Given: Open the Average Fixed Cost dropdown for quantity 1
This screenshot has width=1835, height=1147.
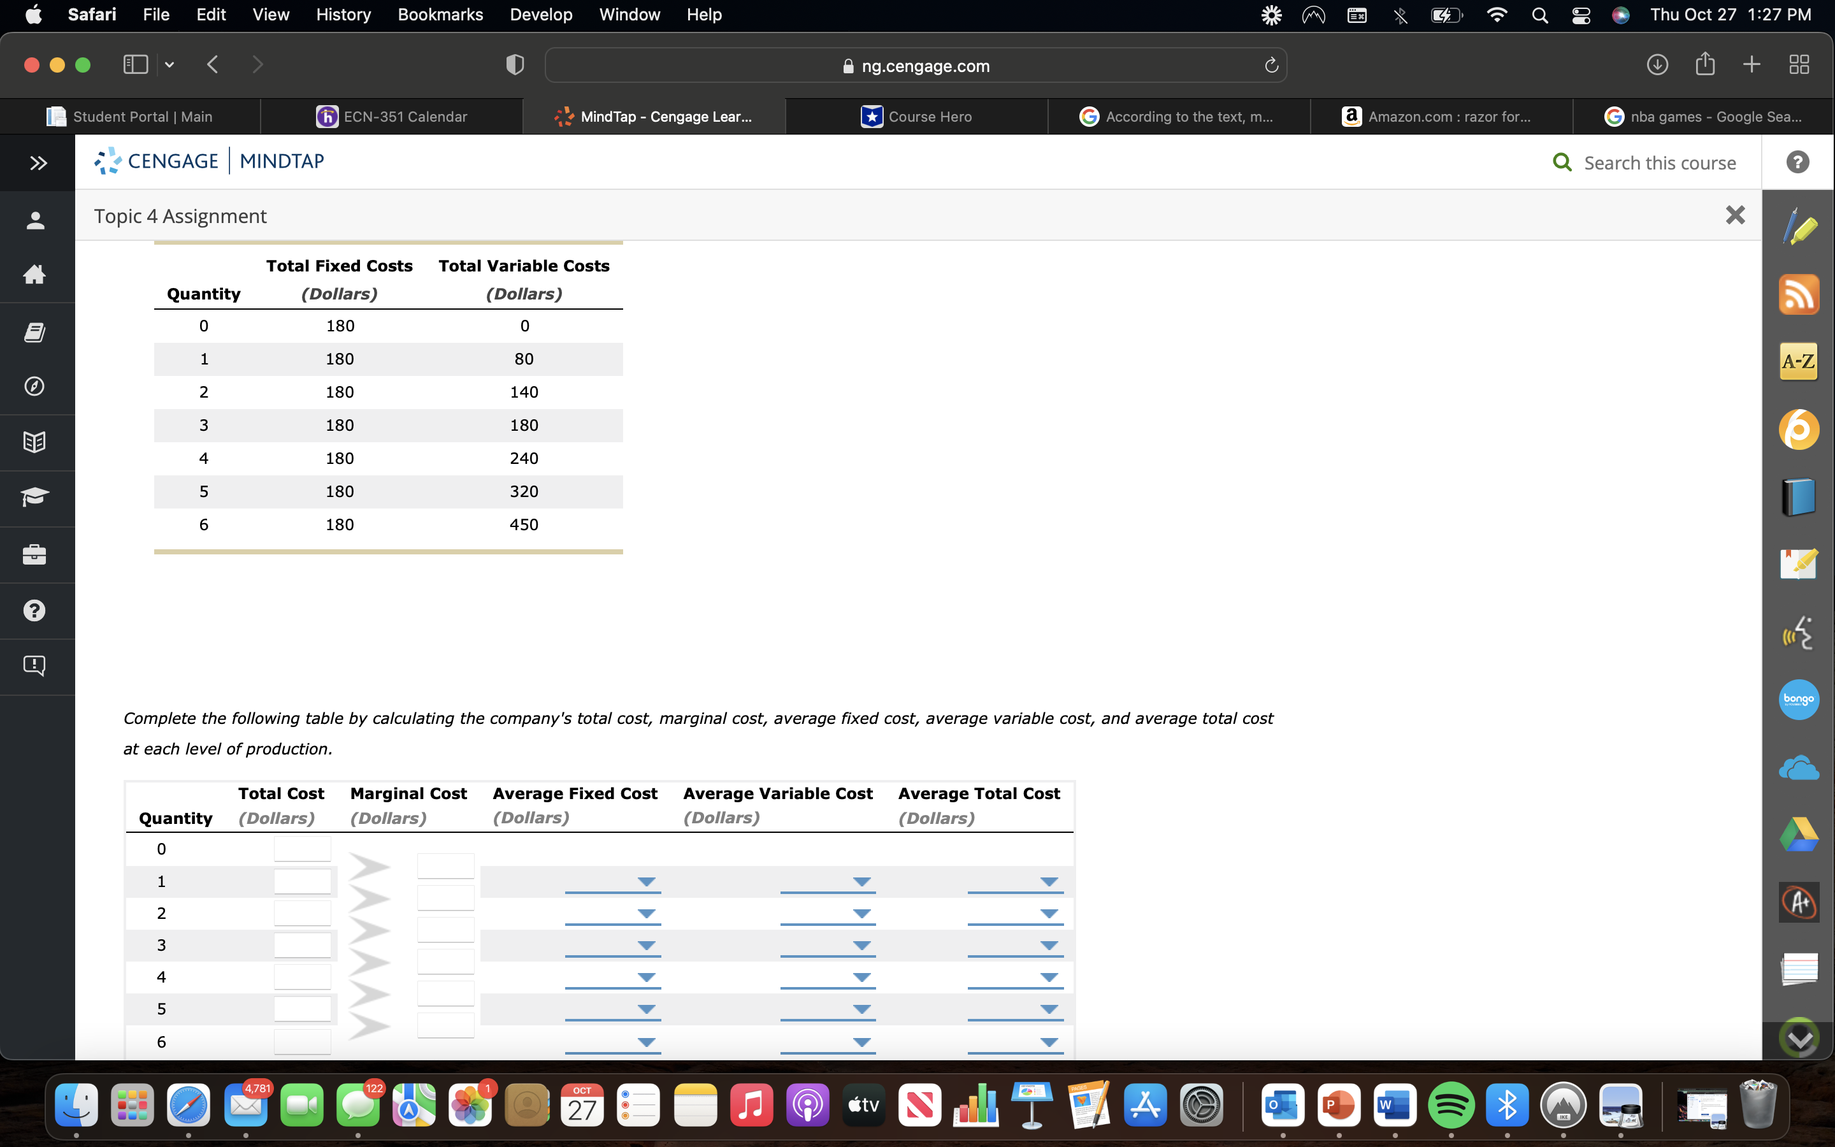Looking at the screenshot, I should [x=645, y=881].
